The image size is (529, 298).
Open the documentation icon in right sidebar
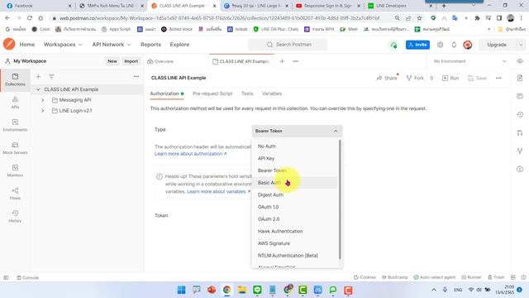(x=520, y=78)
